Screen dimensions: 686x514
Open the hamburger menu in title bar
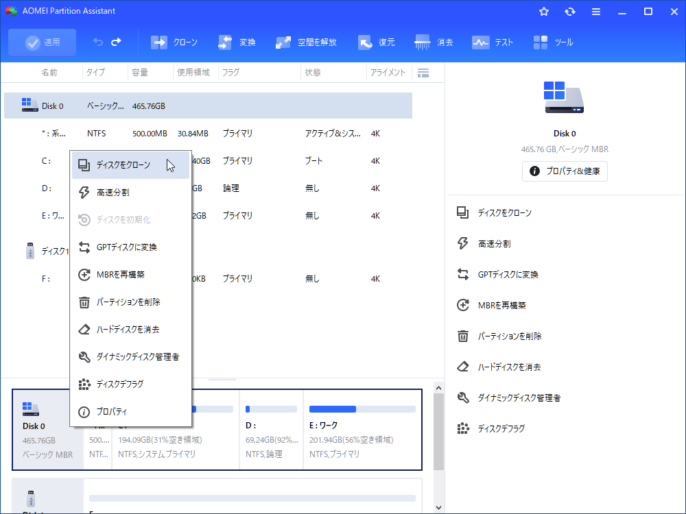pyautogui.click(x=596, y=12)
